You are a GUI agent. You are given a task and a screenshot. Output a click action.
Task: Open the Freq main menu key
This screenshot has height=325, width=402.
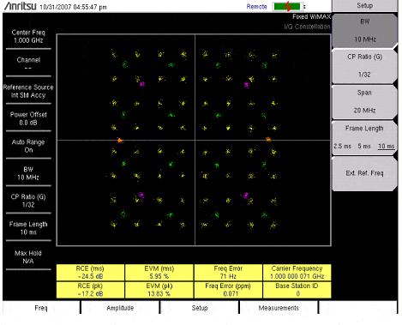coord(41,308)
